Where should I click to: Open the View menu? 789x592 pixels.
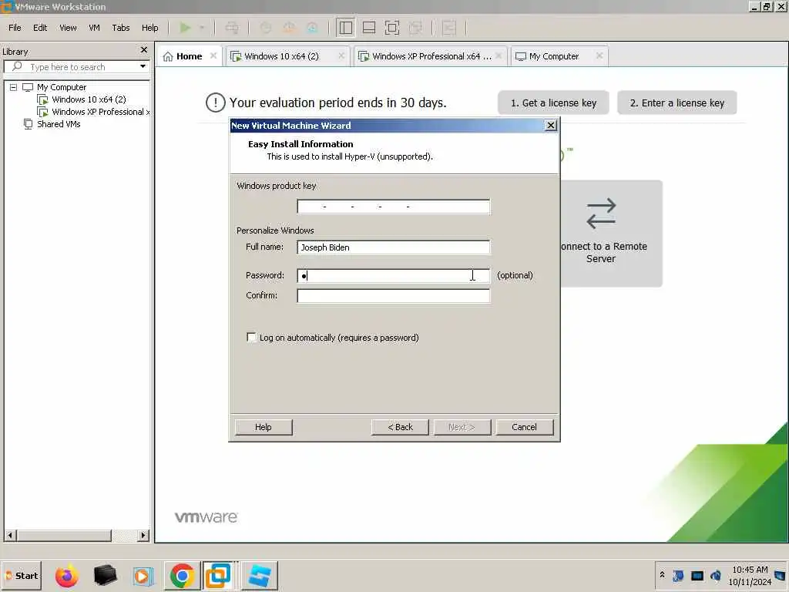(x=68, y=28)
